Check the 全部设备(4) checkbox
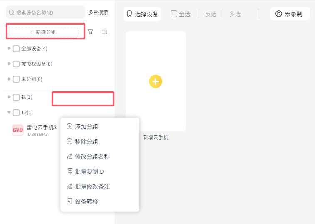This screenshot has width=315, height=224. (x=16, y=49)
